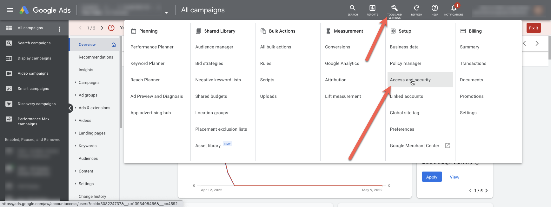Select Access and security menu item
551x207 pixels.
pyautogui.click(x=420, y=80)
